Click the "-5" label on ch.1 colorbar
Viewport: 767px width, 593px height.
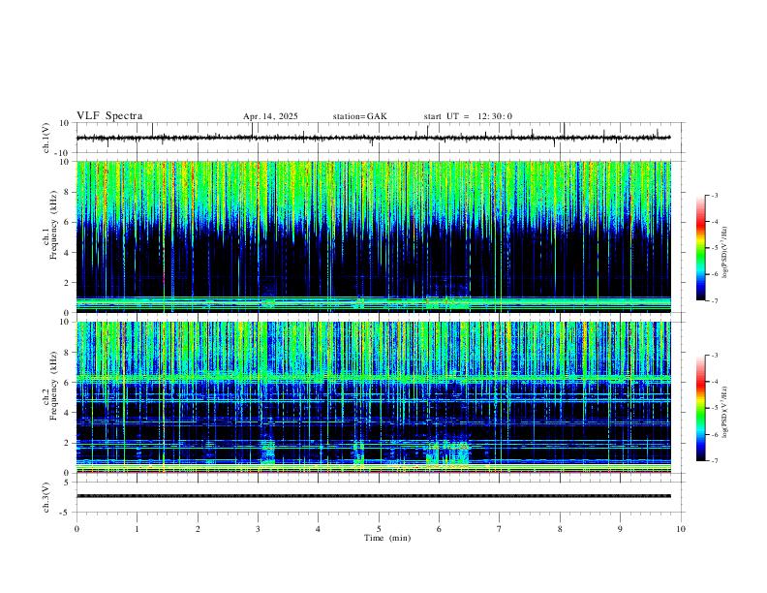[714, 248]
